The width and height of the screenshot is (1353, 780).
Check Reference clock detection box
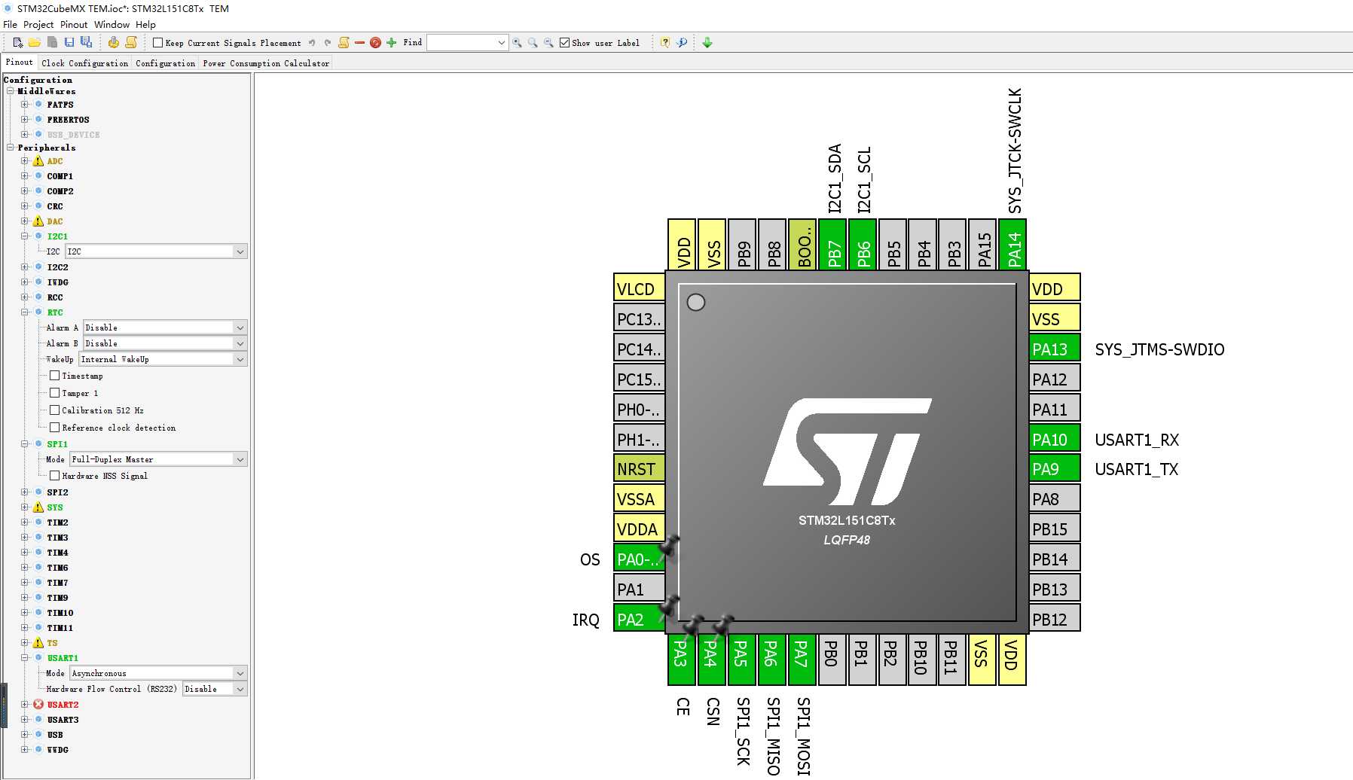(x=54, y=428)
